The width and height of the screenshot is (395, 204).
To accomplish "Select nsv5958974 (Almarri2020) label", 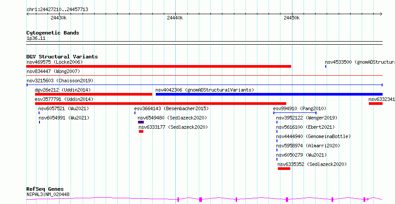I will pos(308,146).
